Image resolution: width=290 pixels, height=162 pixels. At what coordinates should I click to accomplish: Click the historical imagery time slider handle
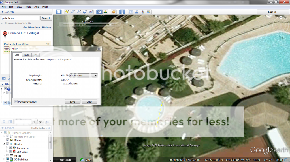[x=81, y=24]
